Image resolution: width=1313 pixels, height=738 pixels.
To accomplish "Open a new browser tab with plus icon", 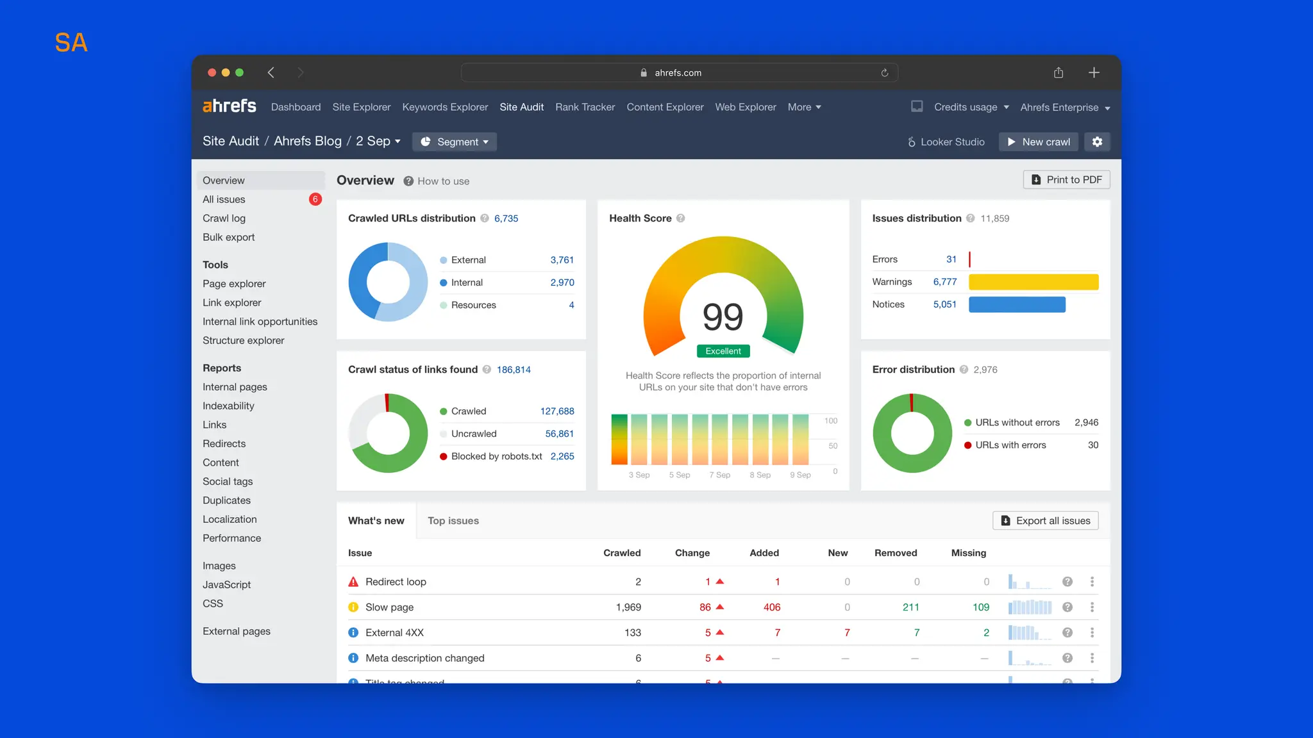I will [1094, 73].
